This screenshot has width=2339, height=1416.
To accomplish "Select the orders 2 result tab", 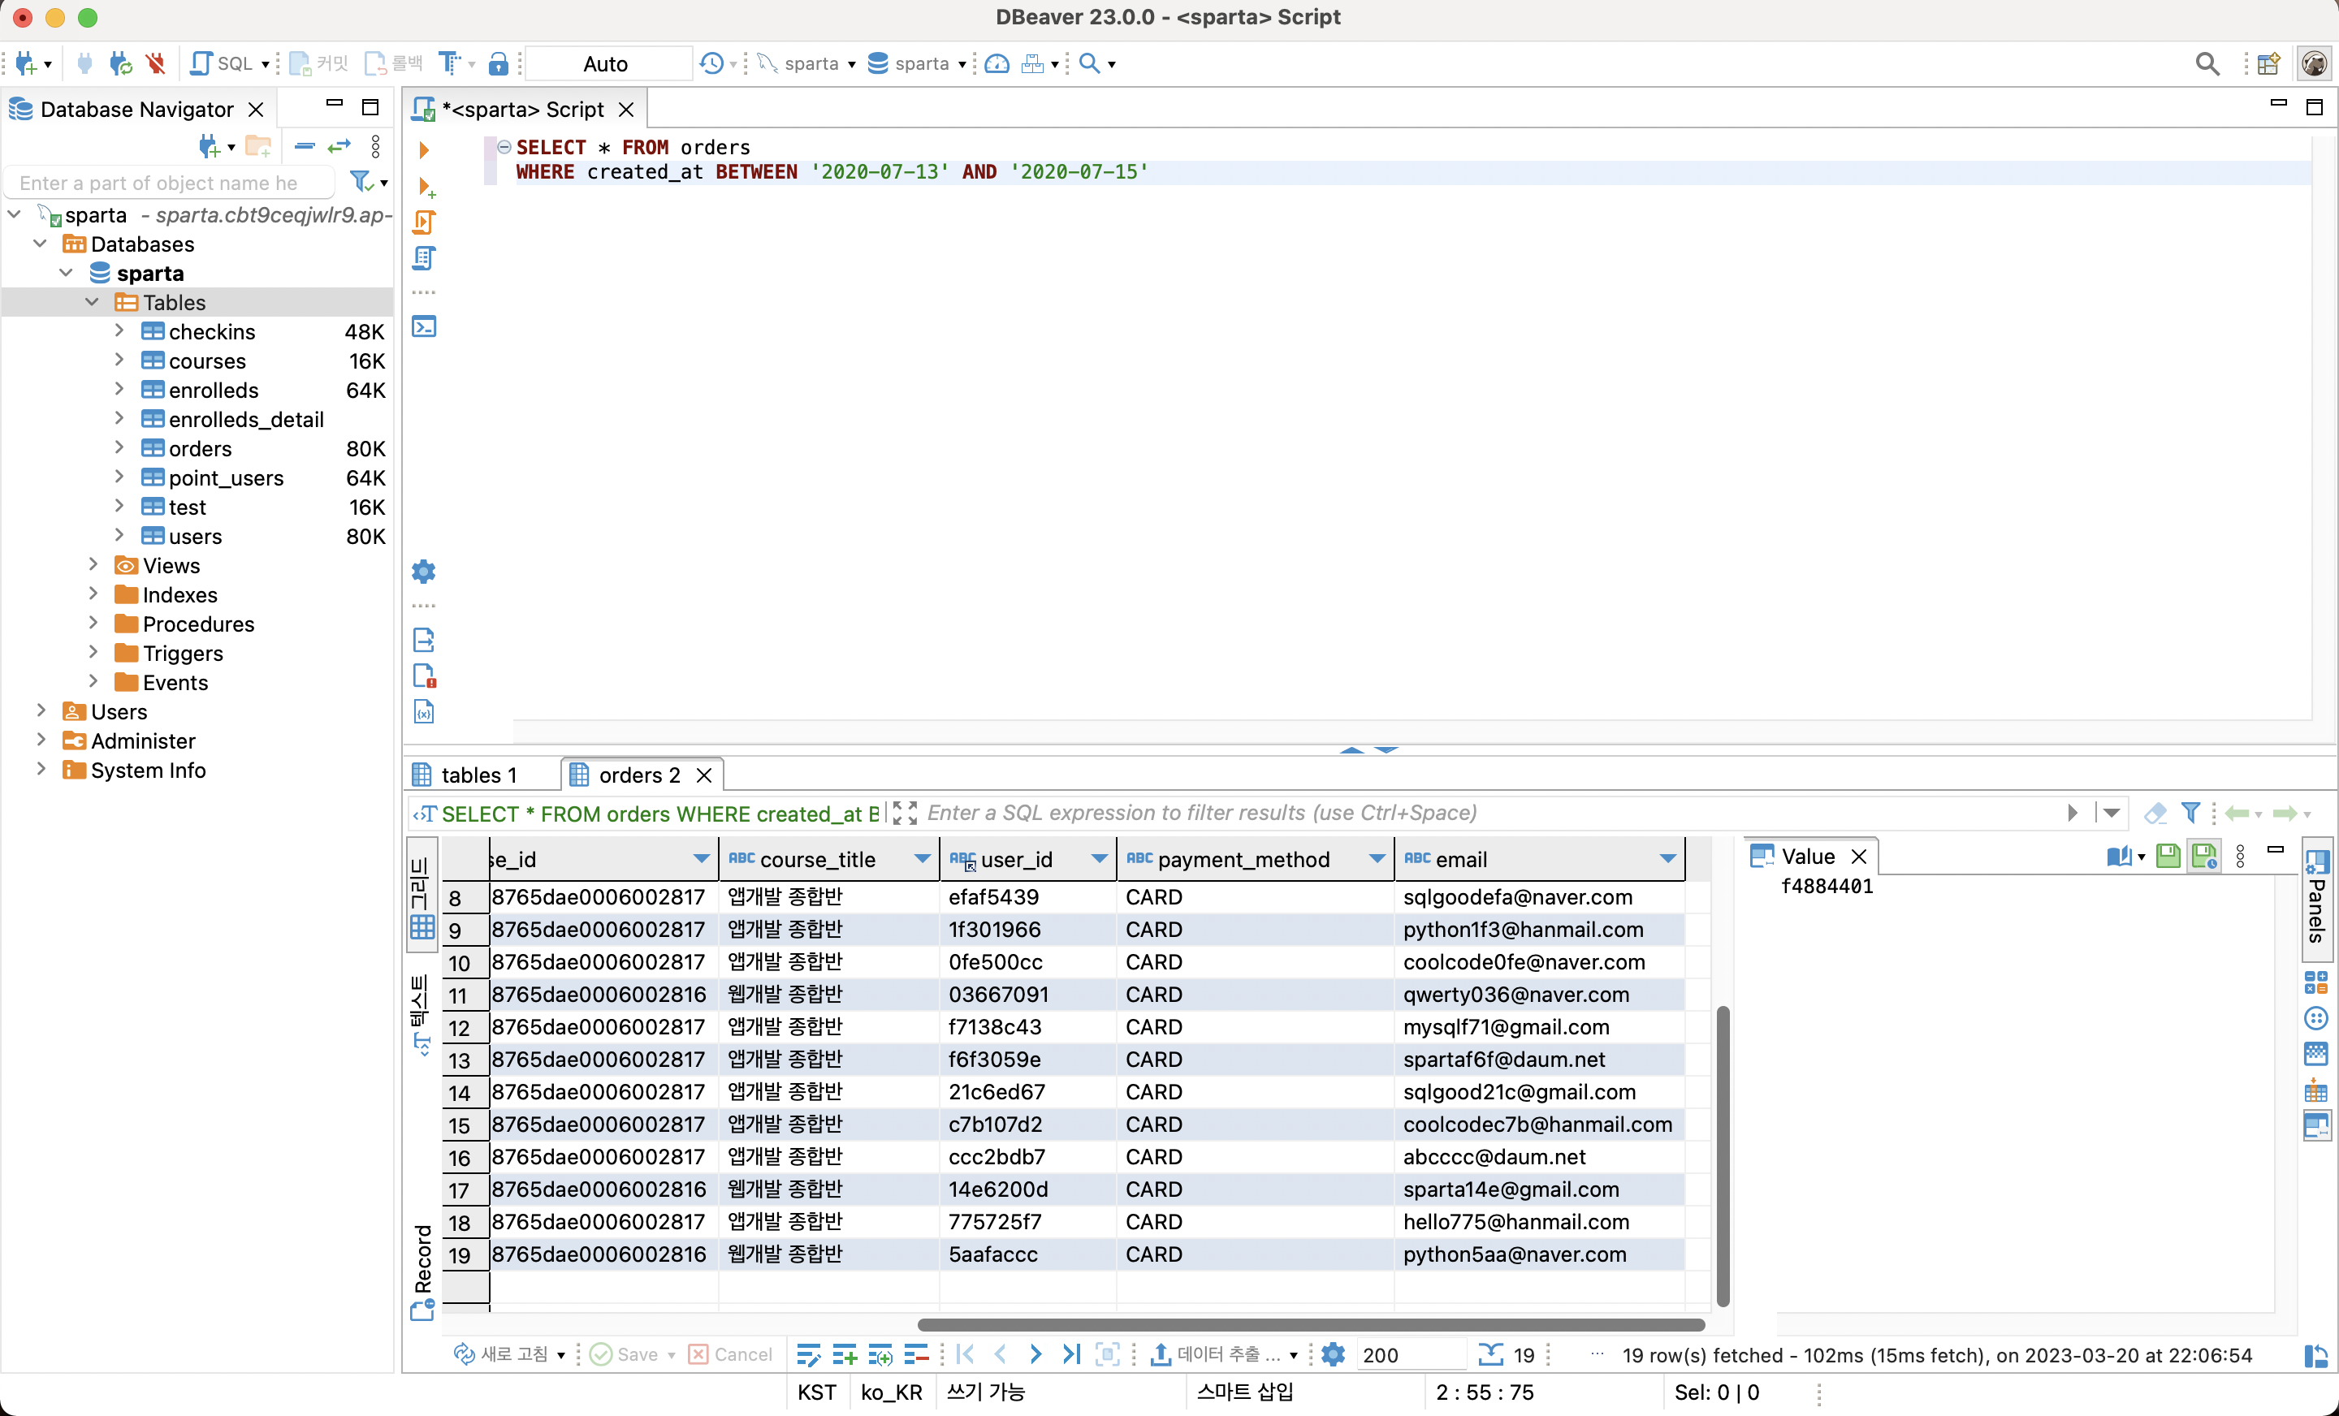I will click(x=638, y=775).
